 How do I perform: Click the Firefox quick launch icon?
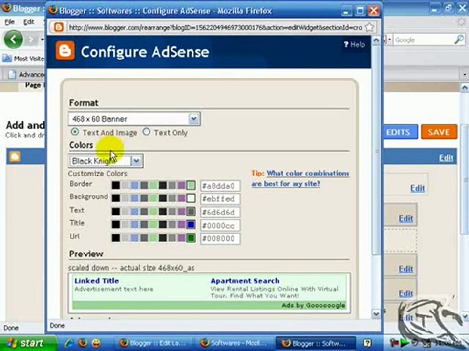coord(83,343)
